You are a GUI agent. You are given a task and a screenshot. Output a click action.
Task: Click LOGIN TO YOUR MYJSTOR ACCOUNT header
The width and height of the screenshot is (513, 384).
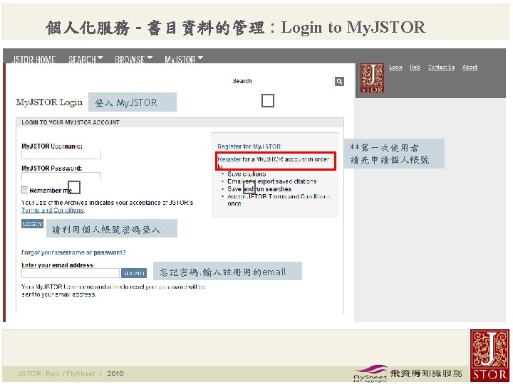point(71,122)
